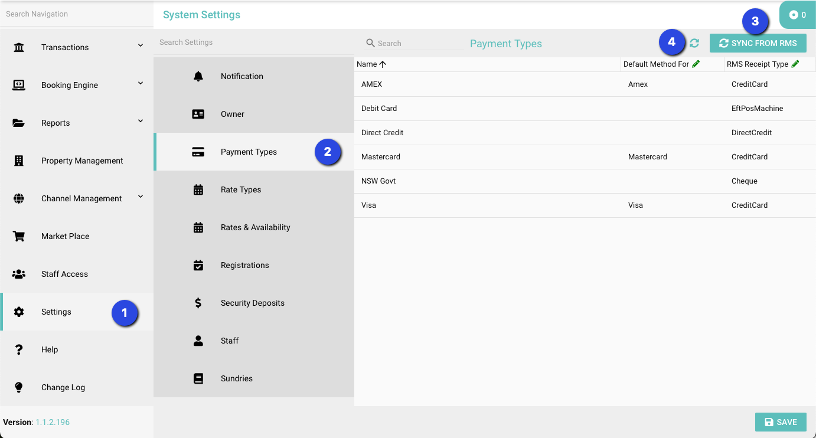816x438 pixels.
Task: Click the refresh icon beside Sync From RMS
Action: 694,43
